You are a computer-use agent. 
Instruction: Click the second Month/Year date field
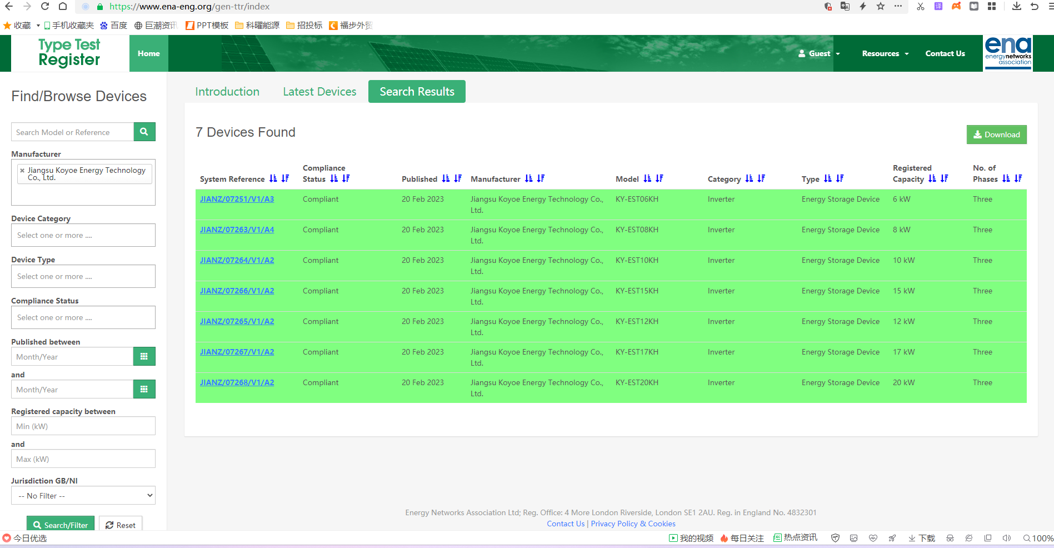(72, 389)
